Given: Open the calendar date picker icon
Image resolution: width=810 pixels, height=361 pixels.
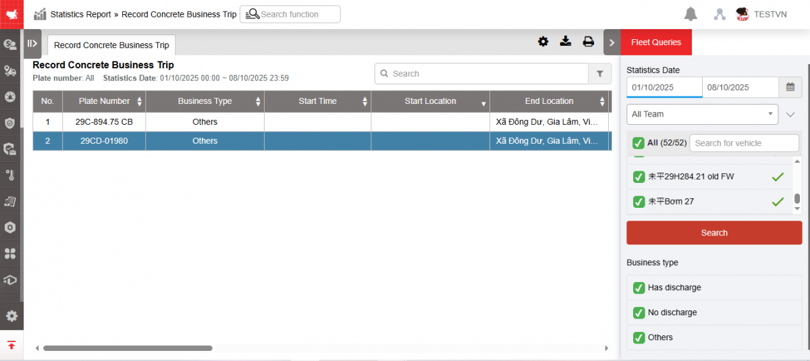Looking at the screenshot, I should (790, 87).
